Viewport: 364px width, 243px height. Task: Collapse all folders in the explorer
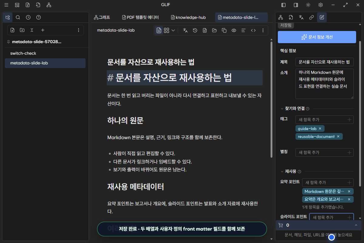point(32,30)
